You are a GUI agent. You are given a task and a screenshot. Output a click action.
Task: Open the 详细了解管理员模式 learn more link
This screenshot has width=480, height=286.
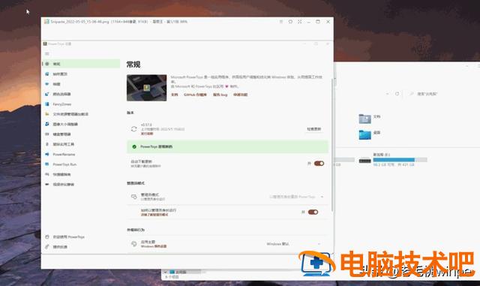(154, 215)
